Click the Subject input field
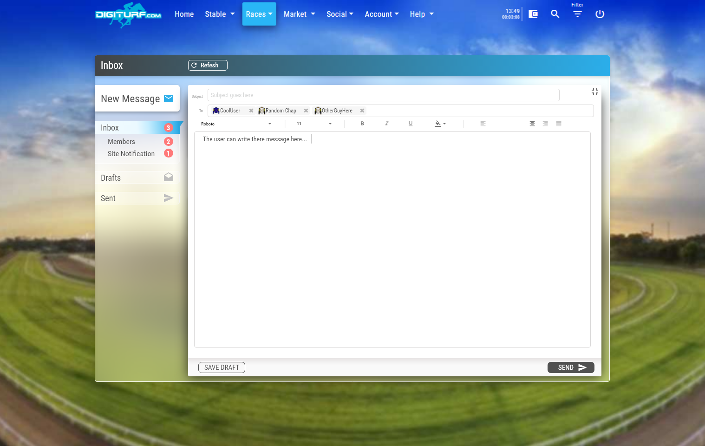The image size is (705, 446). tap(383, 95)
